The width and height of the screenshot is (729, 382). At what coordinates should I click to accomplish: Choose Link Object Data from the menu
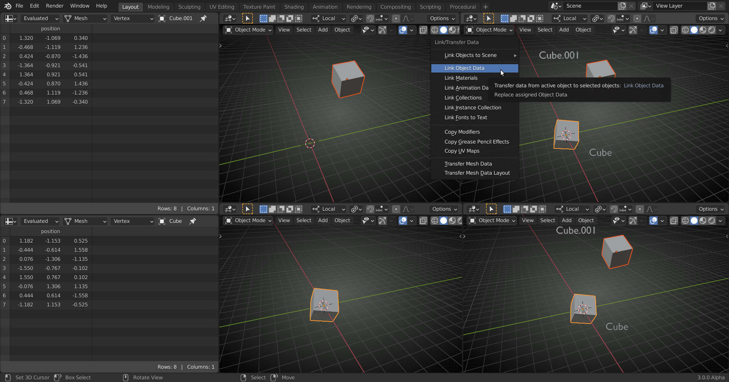click(x=475, y=68)
